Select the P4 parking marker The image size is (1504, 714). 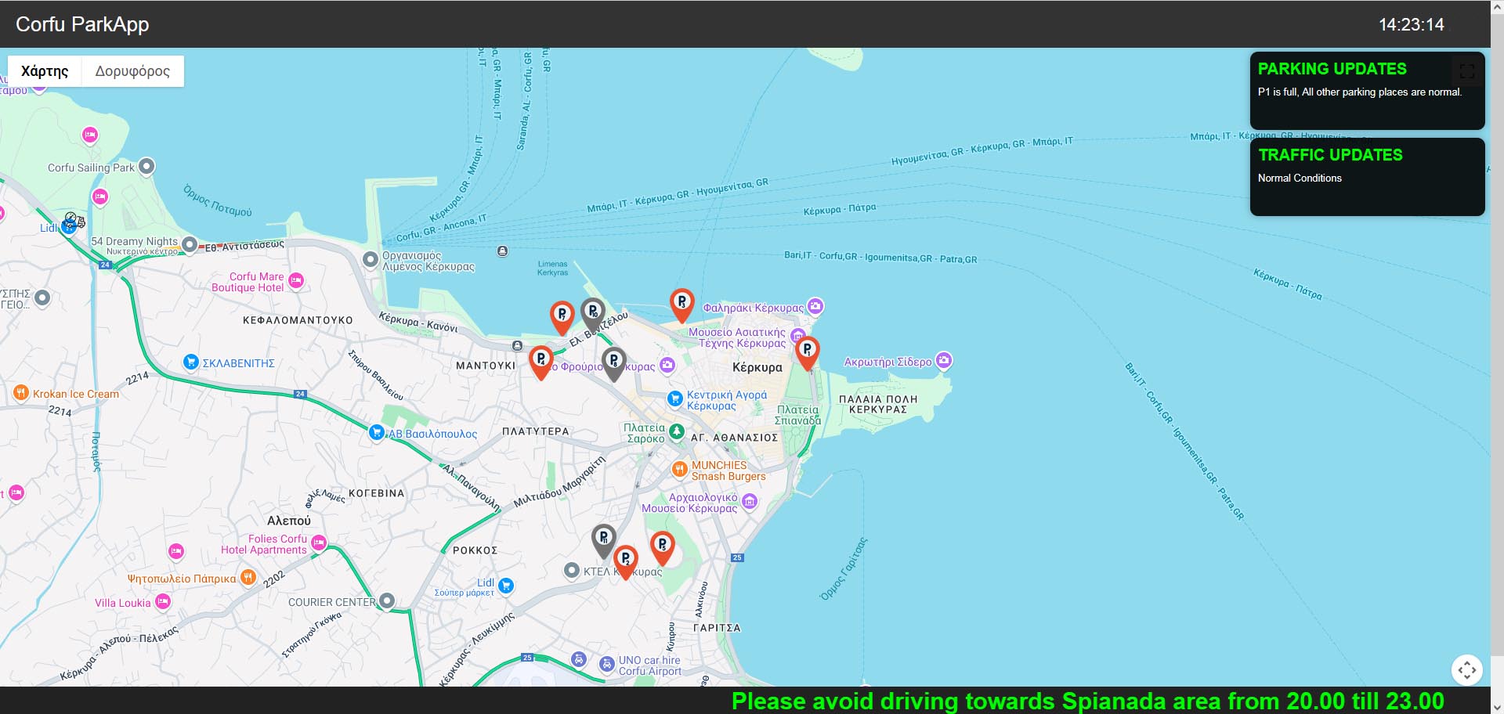(540, 360)
